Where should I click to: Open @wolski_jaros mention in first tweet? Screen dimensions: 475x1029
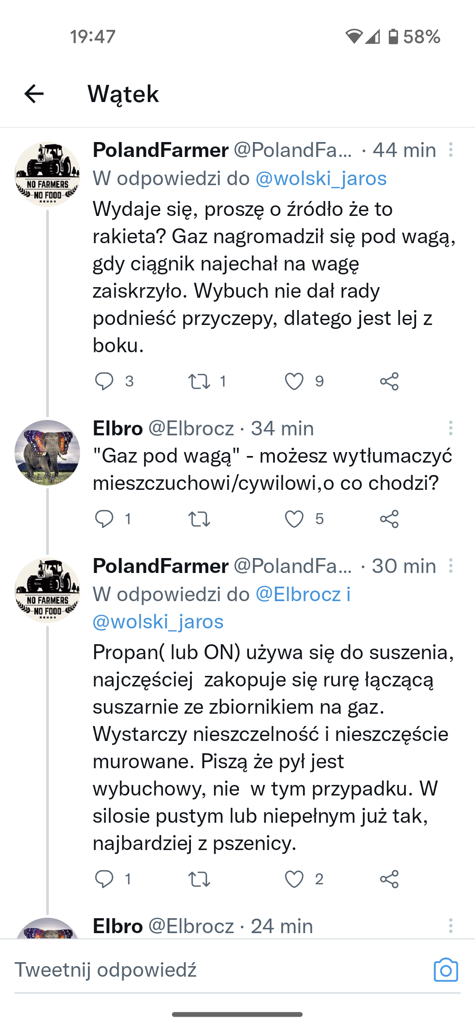coord(321,179)
